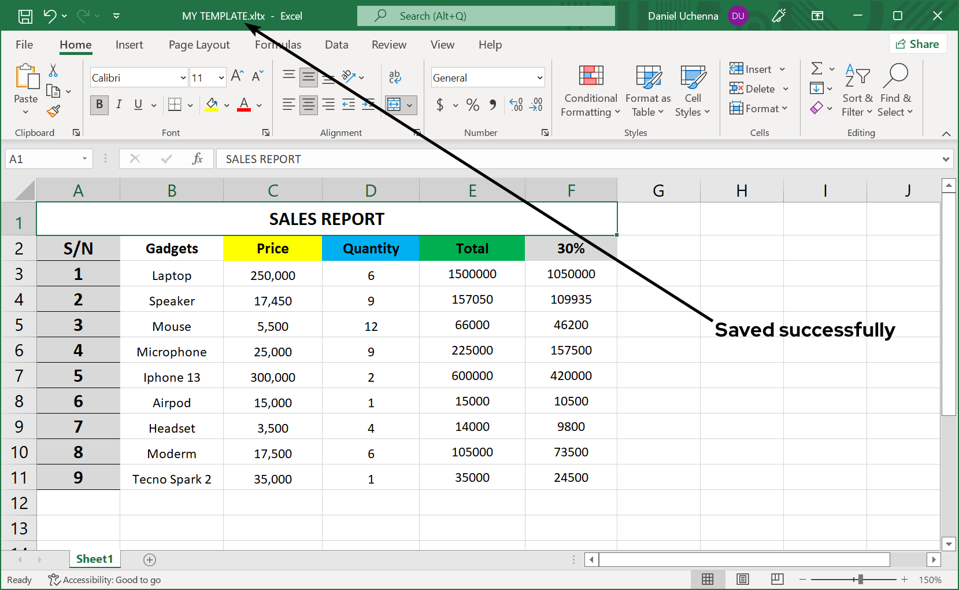959x590 pixels.
Task: Toggle Italic formatting
Action: (119, 105)
